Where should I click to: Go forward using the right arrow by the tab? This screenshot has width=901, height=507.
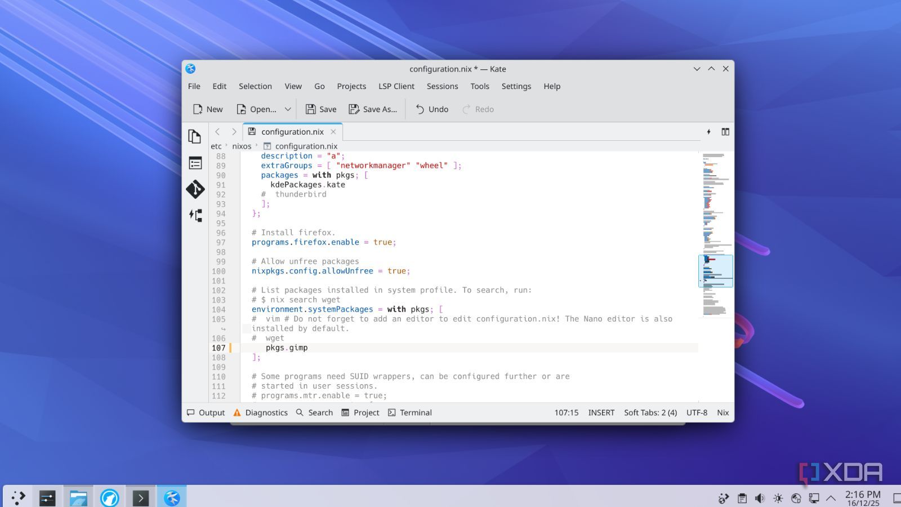point(234,132)
